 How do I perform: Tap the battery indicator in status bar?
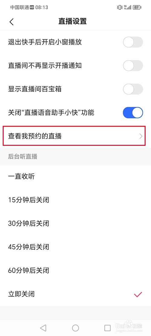[x=137, y=7]
